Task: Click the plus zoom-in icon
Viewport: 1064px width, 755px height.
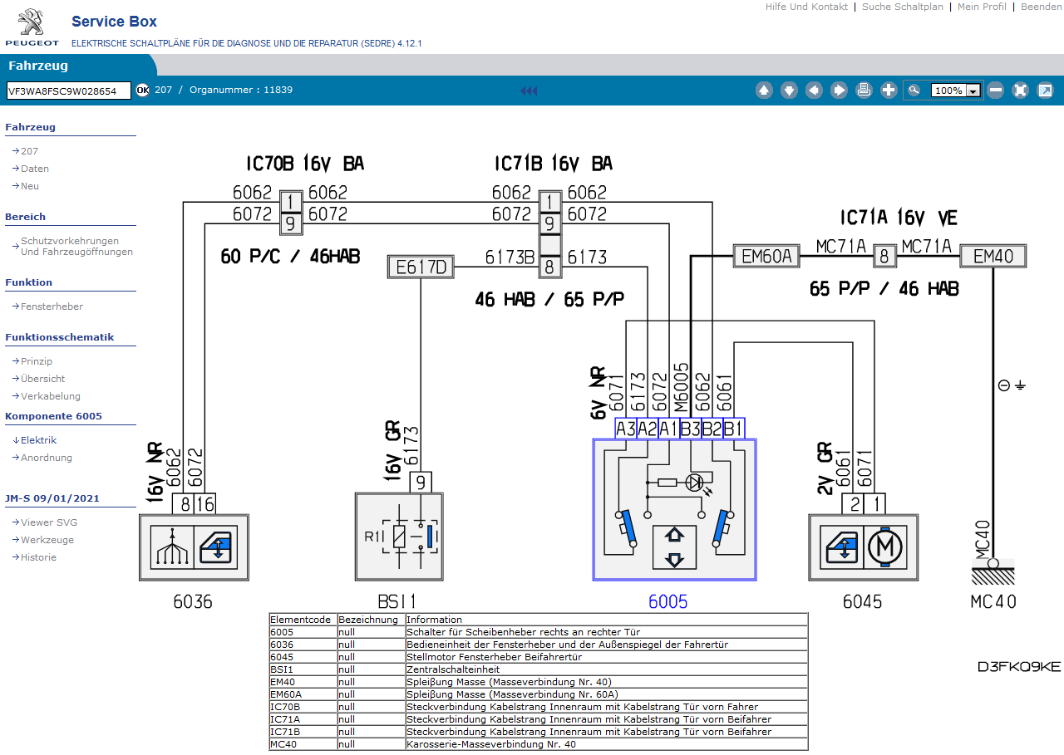Action: [889, 91]
